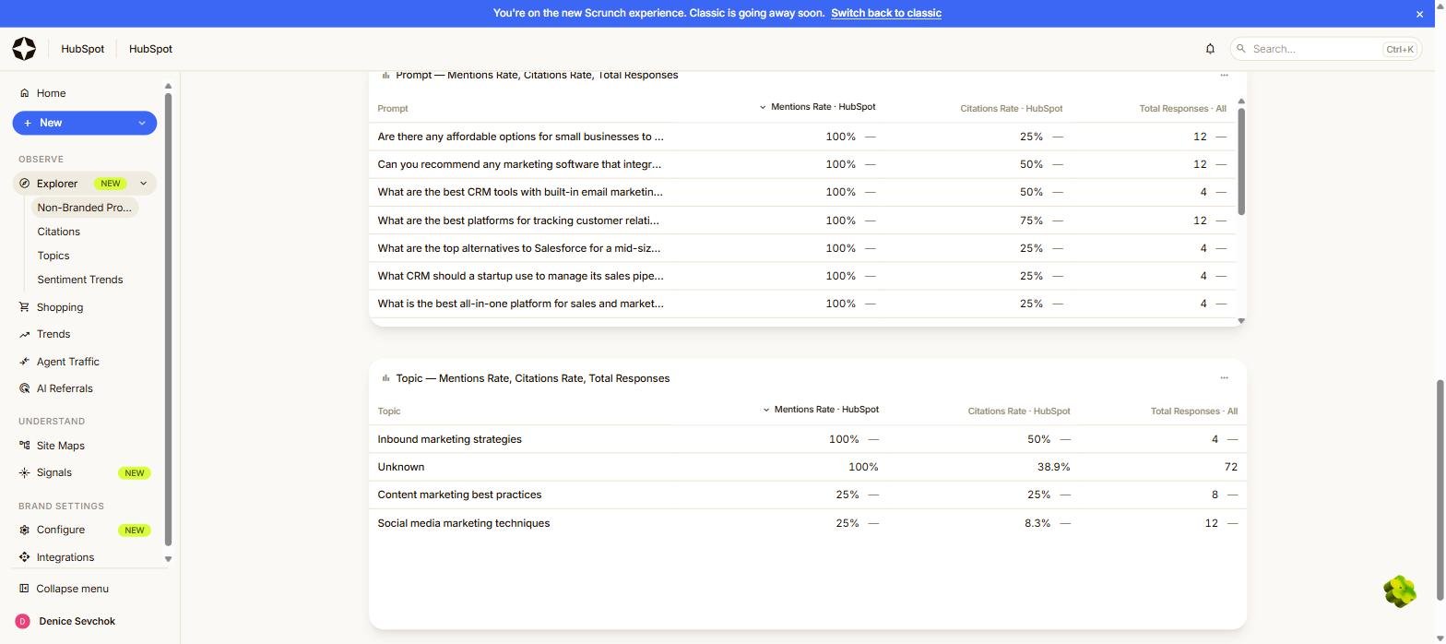Select Non-Branded Prompts sub-item
The height and width of the screenshot is (644, 1446).
point(85,208)
